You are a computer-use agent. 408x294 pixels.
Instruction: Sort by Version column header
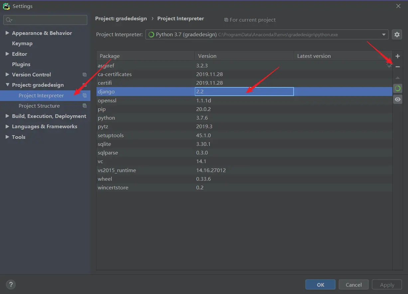pyautogui.click(x=244, y=56)
